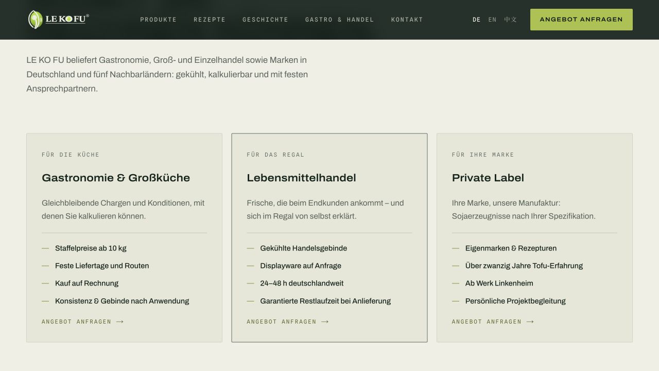Click the Lebensmittelhandel heading
The height and width of the screenshot is (371, 659).
pos(301,178)
